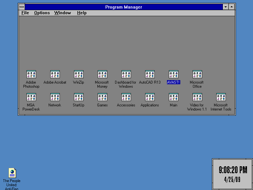Image resolution: width=253 pixels, height=190 pixels.
Task: Open the Options menu
Action: point(42,13)
